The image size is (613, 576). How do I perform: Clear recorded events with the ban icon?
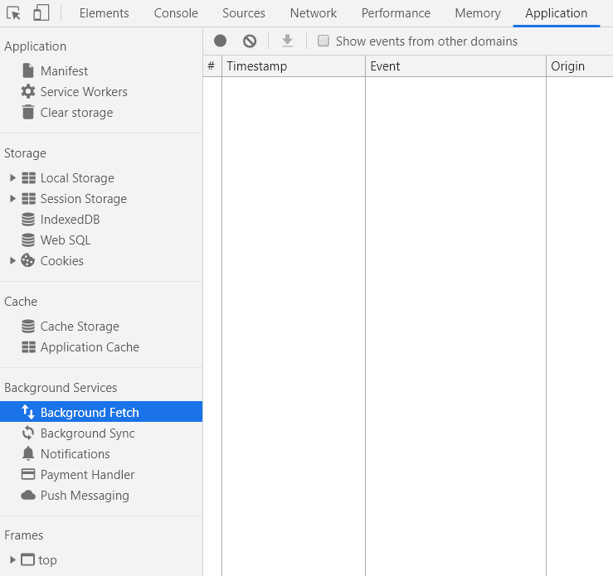250,41
